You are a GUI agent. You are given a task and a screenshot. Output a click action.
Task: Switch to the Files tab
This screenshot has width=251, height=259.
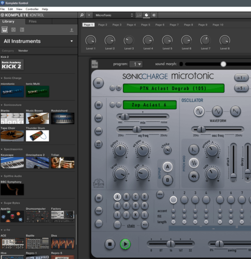click(x=33, y=21)
